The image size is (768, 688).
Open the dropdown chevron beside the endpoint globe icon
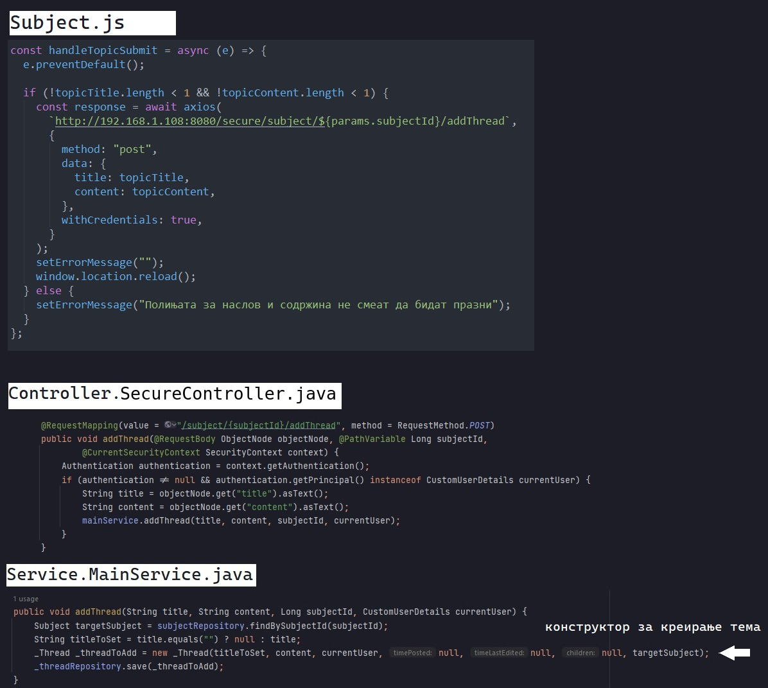pyautogui.click(x=175, y=425)
